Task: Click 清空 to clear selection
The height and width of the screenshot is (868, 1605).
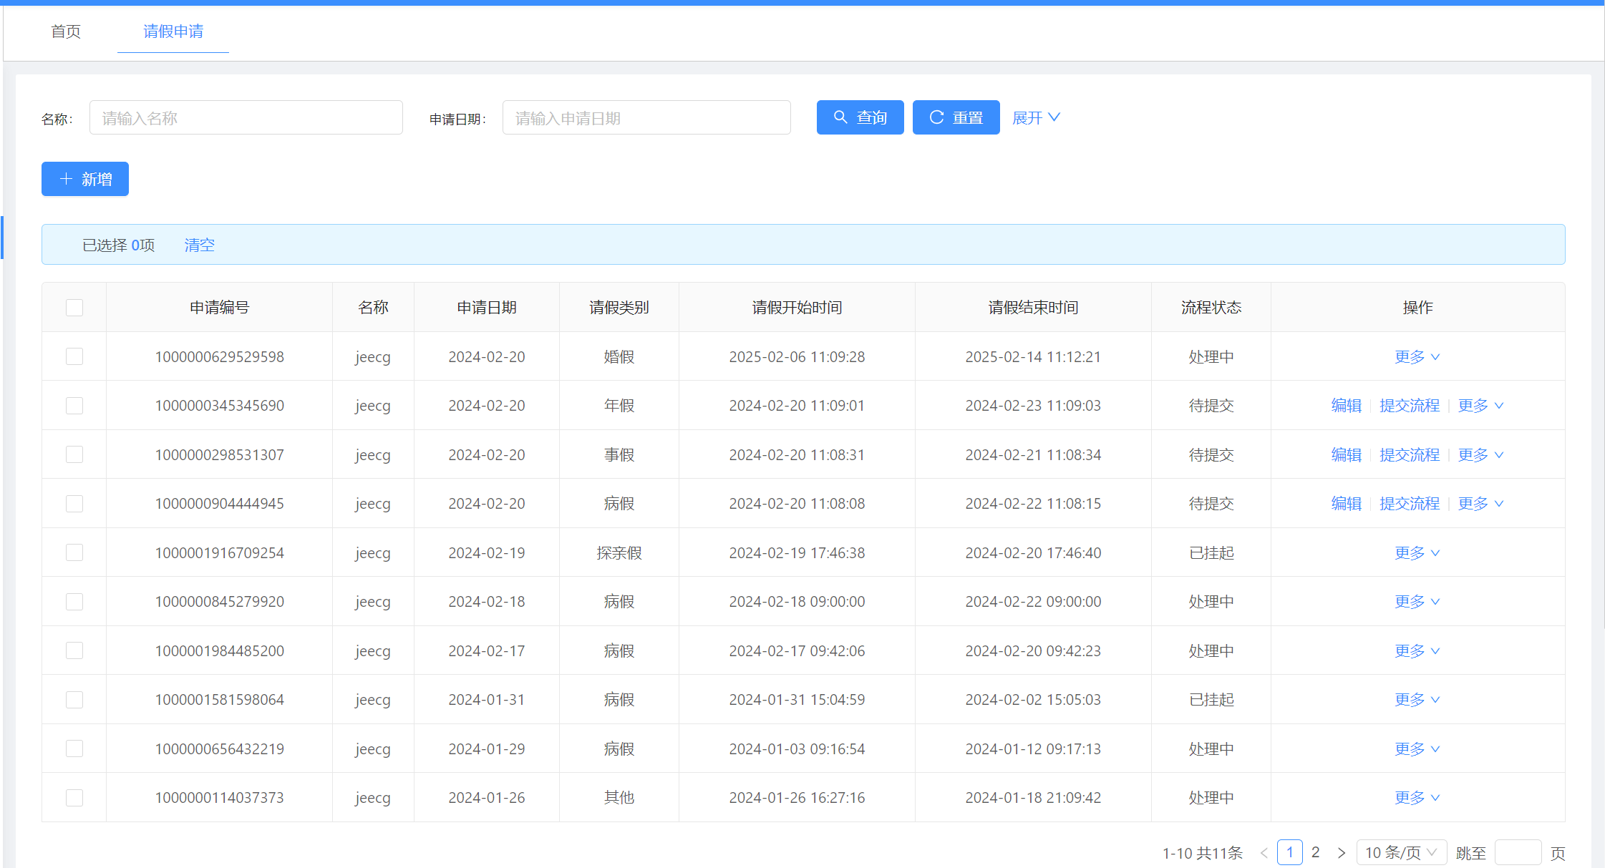Action: 200,245
